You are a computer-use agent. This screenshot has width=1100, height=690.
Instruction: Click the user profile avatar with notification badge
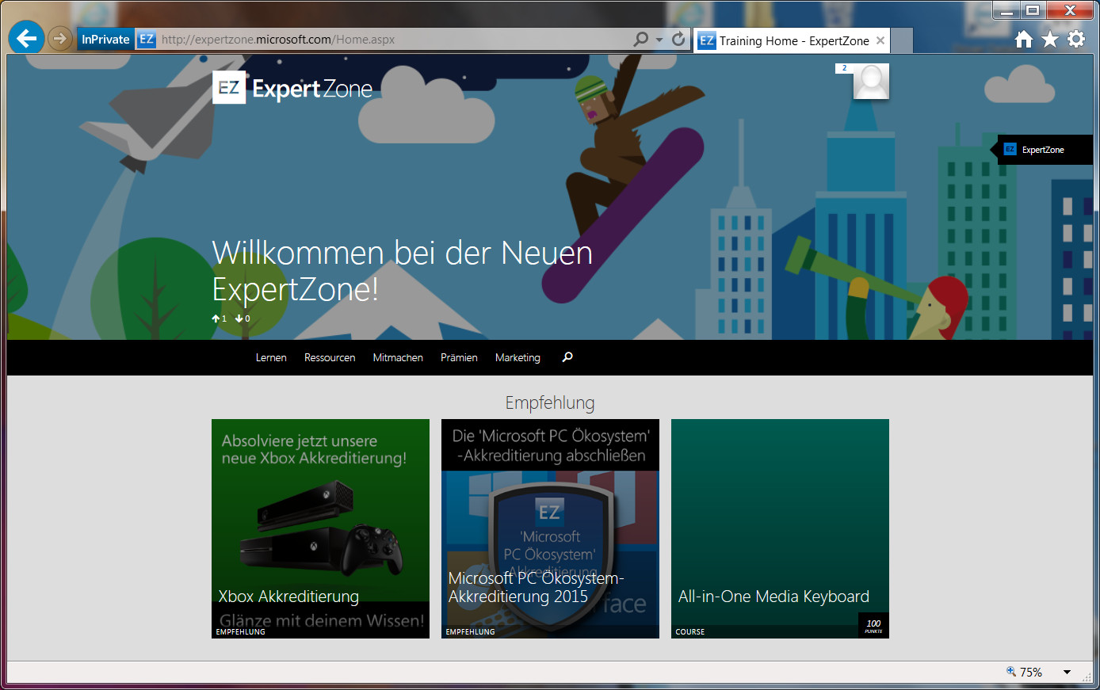click(x=871, y=80)
